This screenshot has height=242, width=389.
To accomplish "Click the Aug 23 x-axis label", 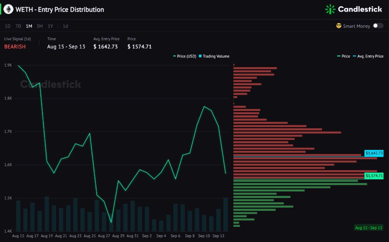I will coord(75,236).
